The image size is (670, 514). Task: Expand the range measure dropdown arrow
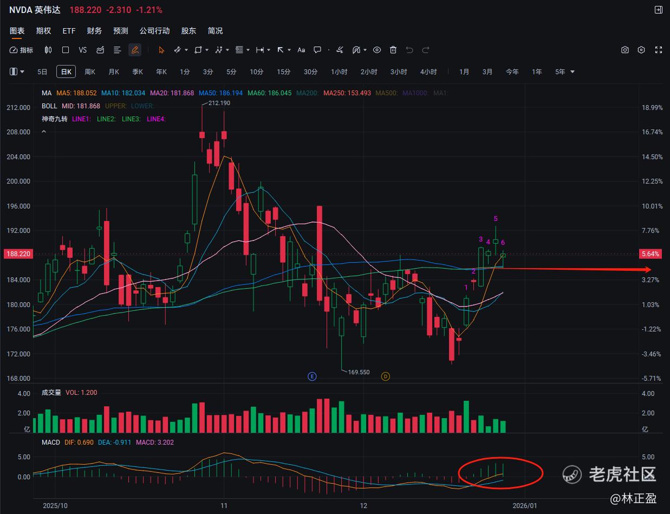269,50
